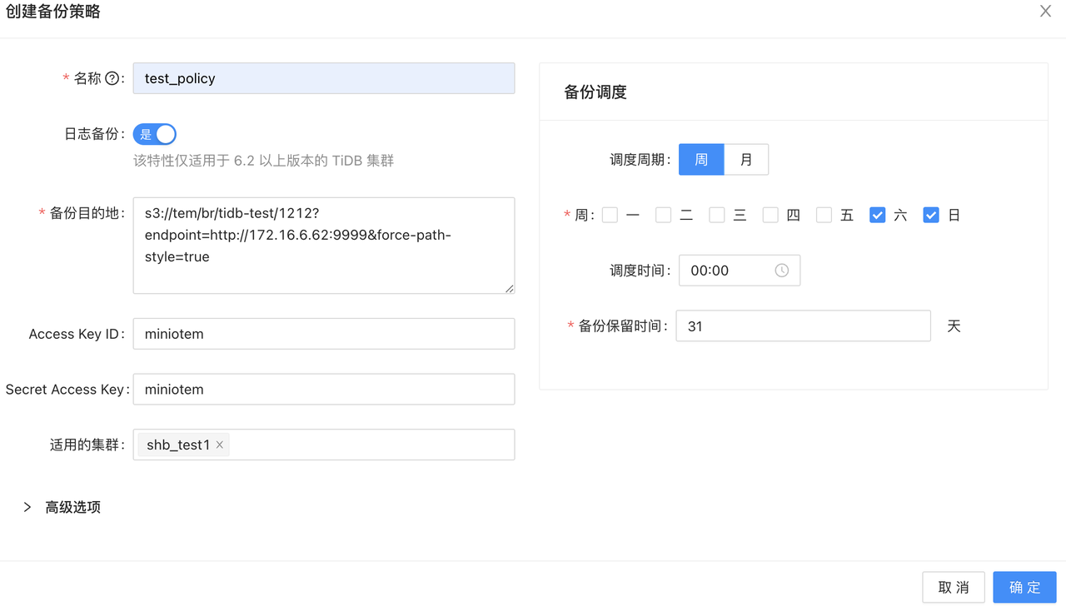
Task: Check the 二 (Tuesday) checkbox
Action: tap(663, 215)
